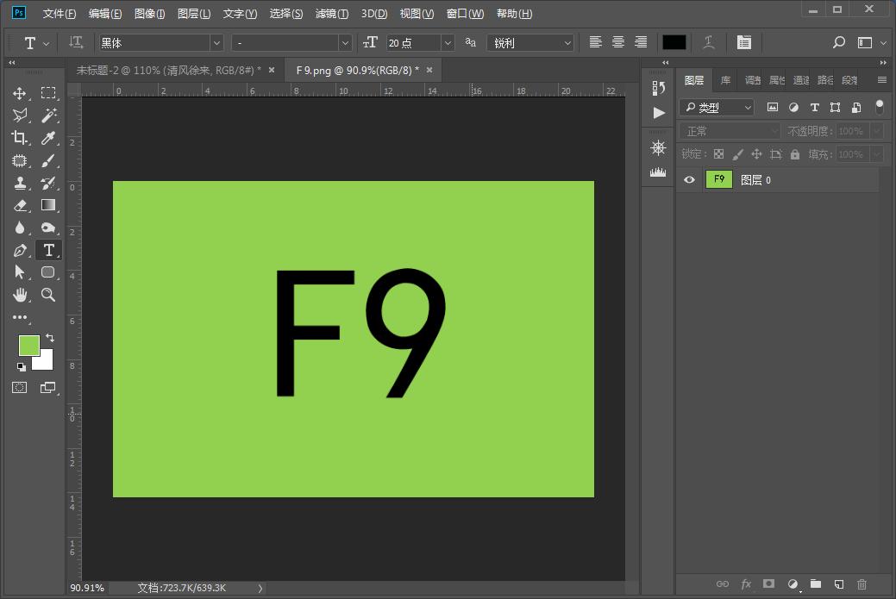Screen dimensions: 896x599
Task: Choose the Eraser tool
Action: click(x=20, y=205)
